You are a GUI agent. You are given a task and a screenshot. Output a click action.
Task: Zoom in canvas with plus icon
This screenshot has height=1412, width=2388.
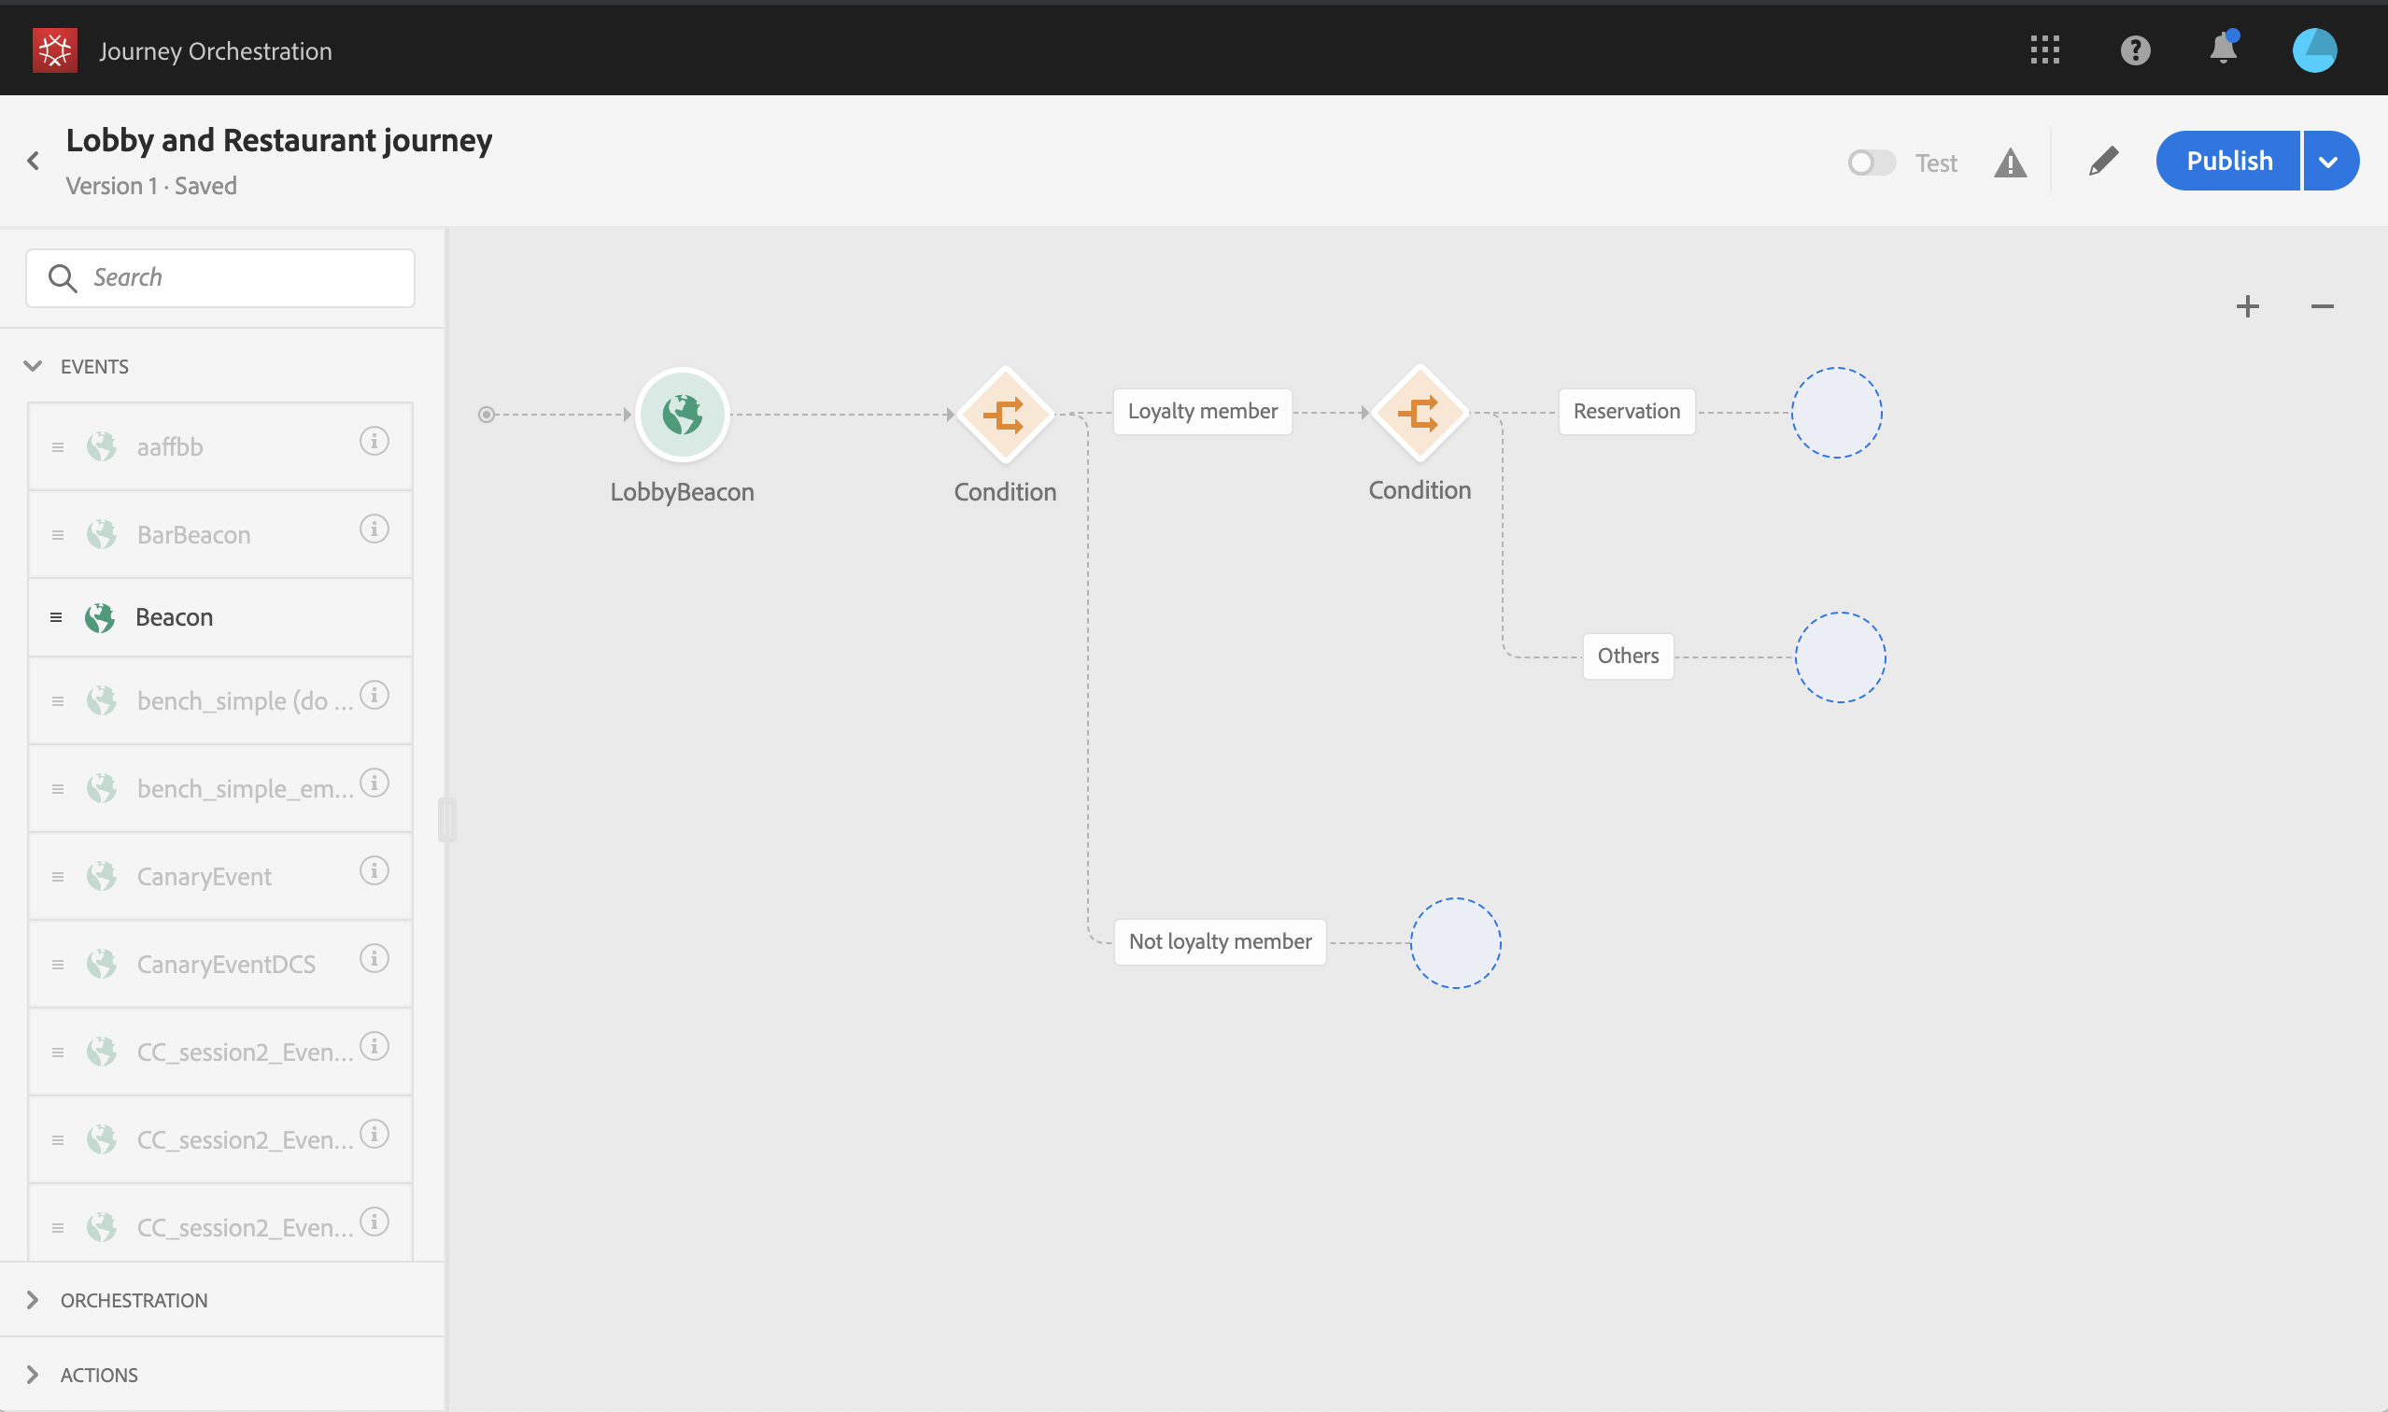(2247, 306)
